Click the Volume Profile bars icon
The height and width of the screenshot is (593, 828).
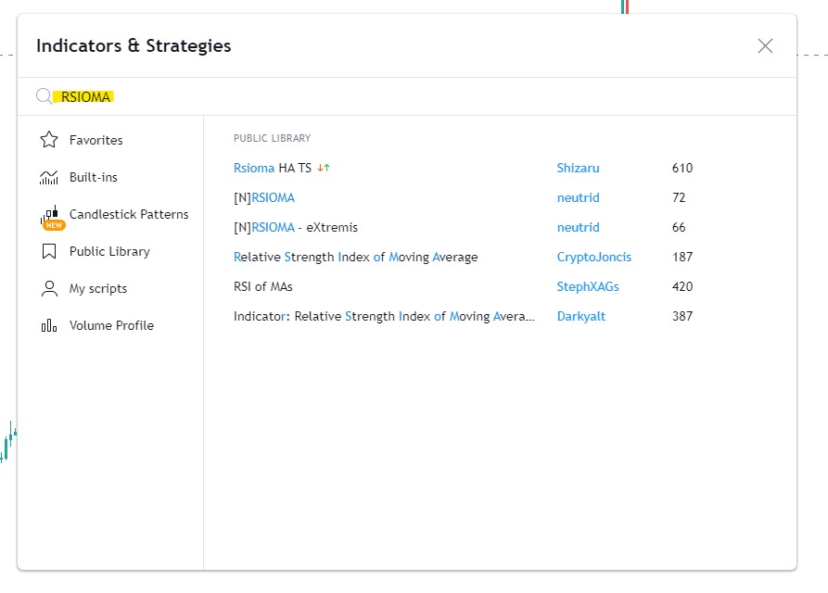point(49,325)
